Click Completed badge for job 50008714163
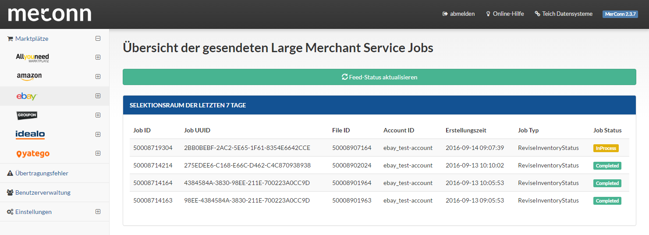This screenshot has width=649, height=235. pos(607,201)
